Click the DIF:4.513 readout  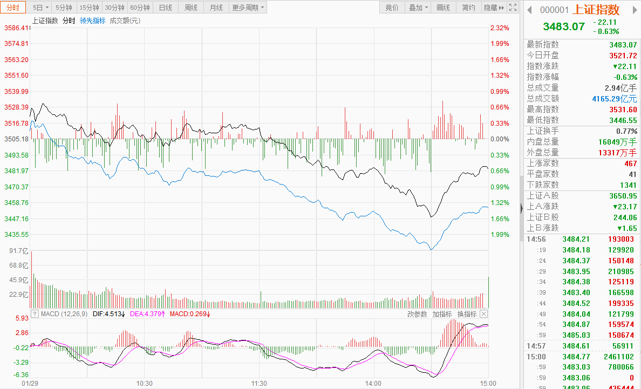coord(109,314)
